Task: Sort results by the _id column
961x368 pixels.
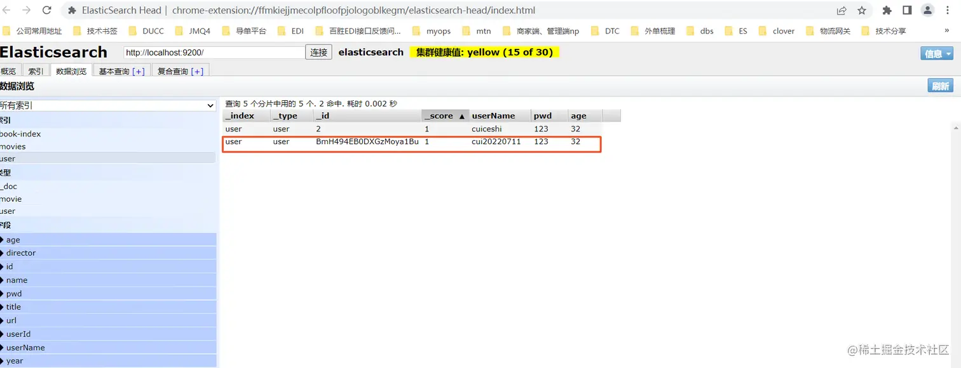Action: 367,115
